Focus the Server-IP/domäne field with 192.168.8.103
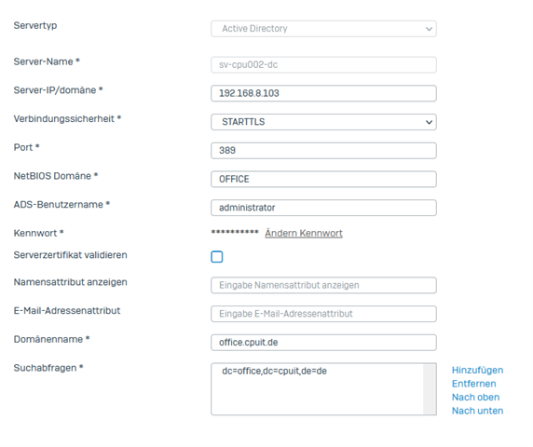The width and height of the screenshot is (533, 447). click(x=323, y=93)
